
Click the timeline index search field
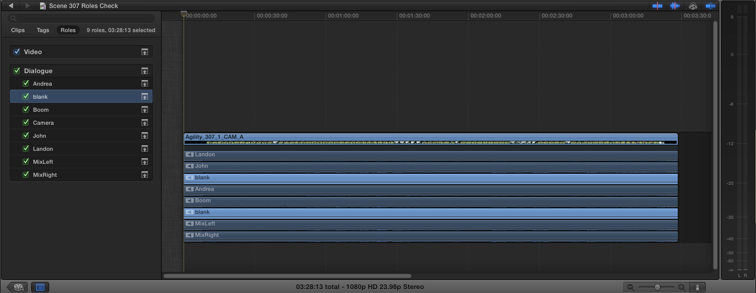[81, 19]
